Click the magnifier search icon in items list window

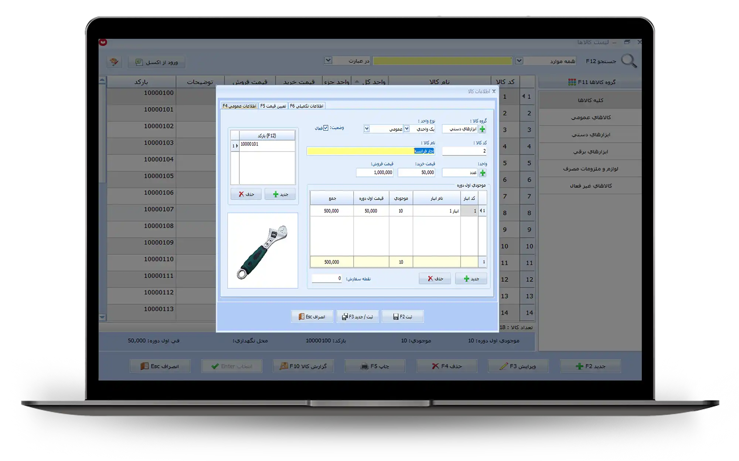(629, 61)
